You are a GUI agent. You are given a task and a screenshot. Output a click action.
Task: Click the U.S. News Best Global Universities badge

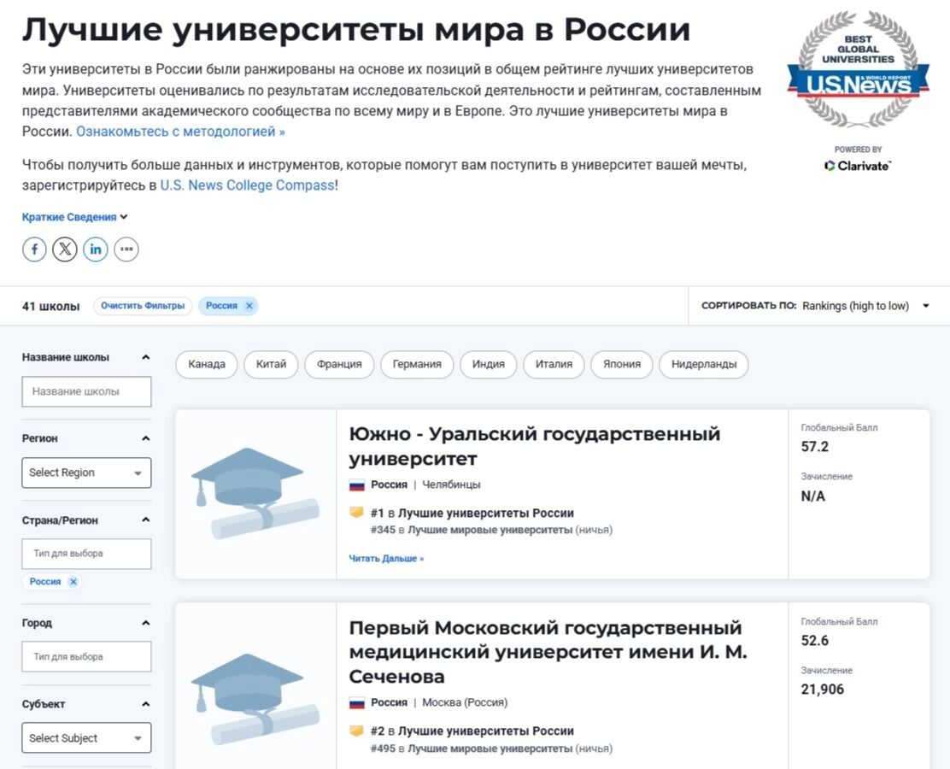(858, 70)
